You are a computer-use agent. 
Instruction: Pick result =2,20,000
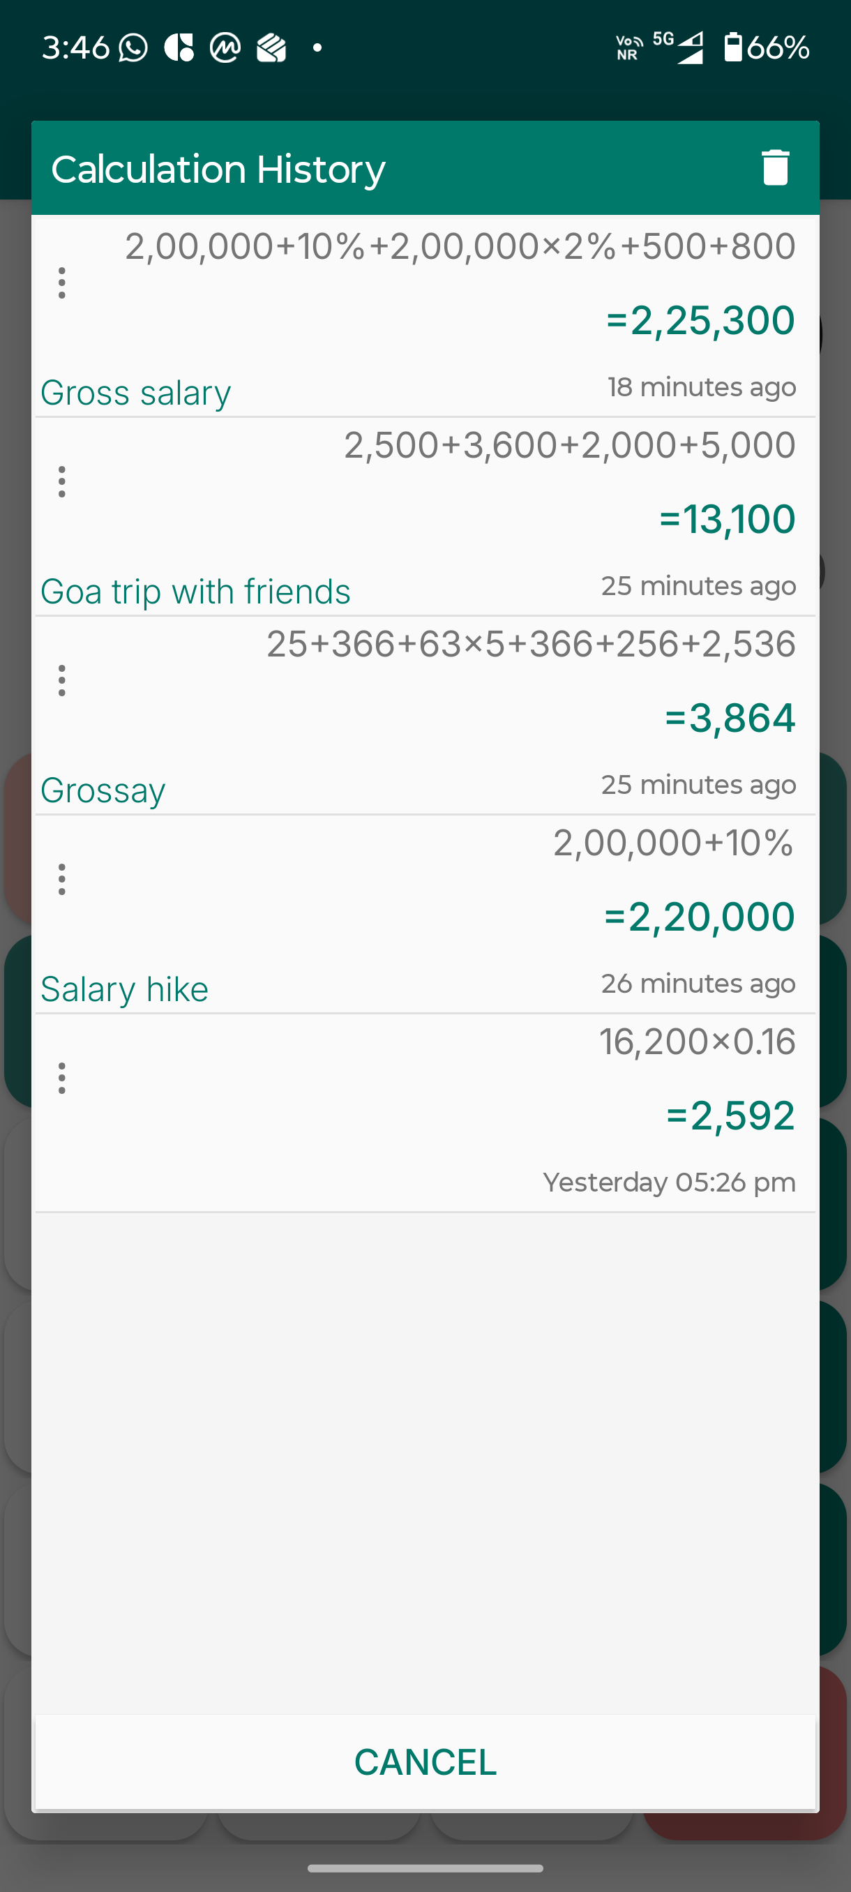(699, 917)
